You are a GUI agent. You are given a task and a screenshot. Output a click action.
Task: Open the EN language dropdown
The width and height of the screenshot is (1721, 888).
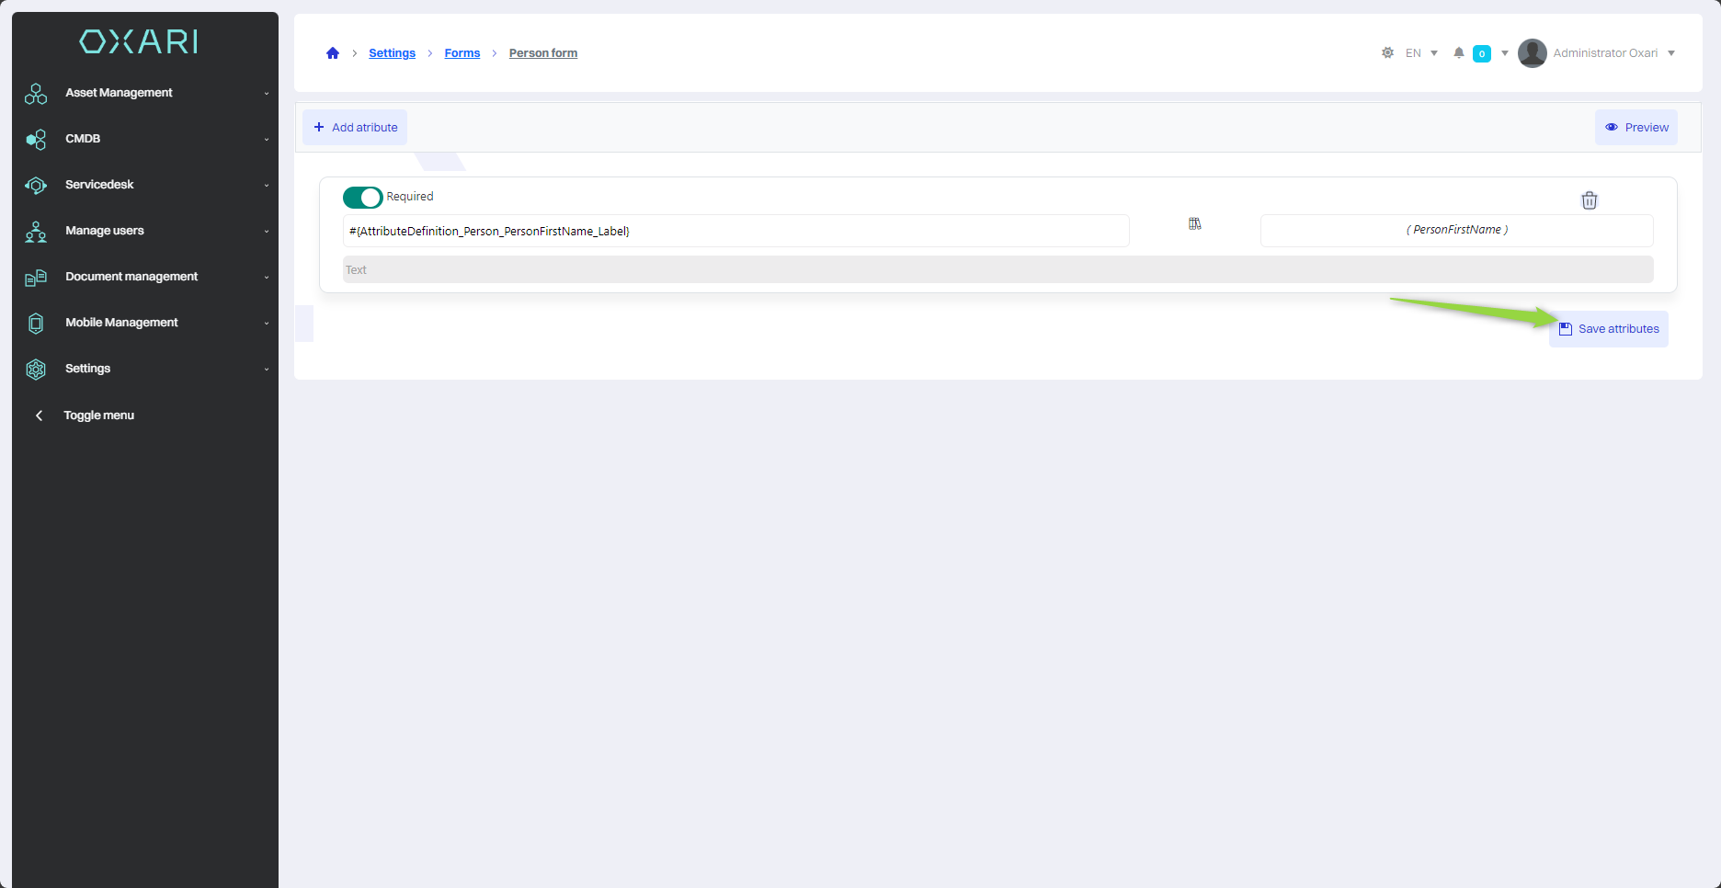click(x=1421, y=53)
